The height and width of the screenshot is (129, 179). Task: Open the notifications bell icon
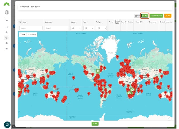click(7, 20)
